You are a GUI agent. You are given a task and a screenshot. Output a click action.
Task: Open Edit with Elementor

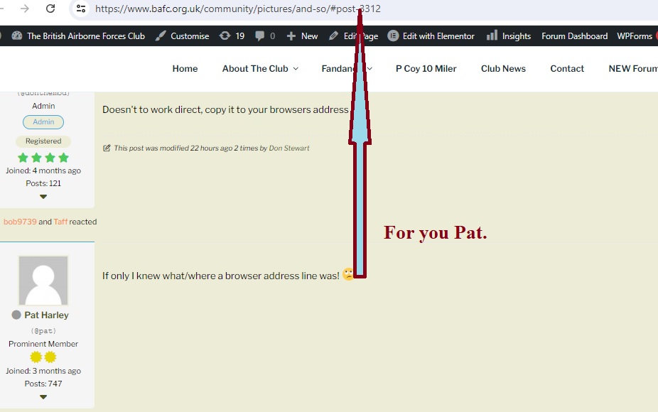[x=431, y=36]
